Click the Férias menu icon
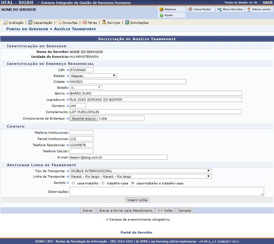Image resolution: width=274 pixels, height=244 pixels. tap(84, 22)
